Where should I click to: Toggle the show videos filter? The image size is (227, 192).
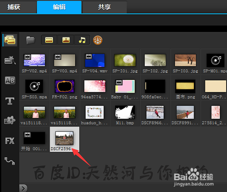point(49,40)
